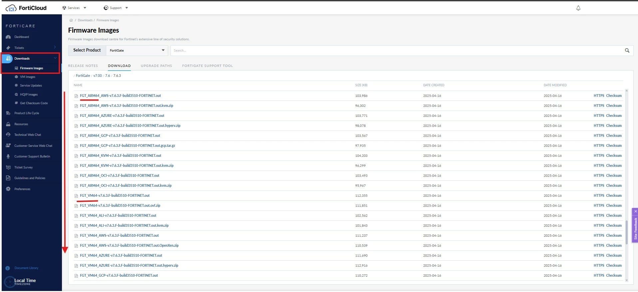The width and height of the screenshot is (638, 292).
Task: Open the Services dropdown menu
Action: 74,8
